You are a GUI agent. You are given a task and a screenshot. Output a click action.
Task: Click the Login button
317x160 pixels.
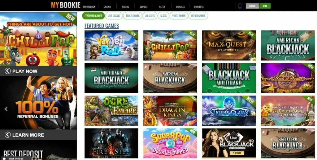click(x=252, y=6)
